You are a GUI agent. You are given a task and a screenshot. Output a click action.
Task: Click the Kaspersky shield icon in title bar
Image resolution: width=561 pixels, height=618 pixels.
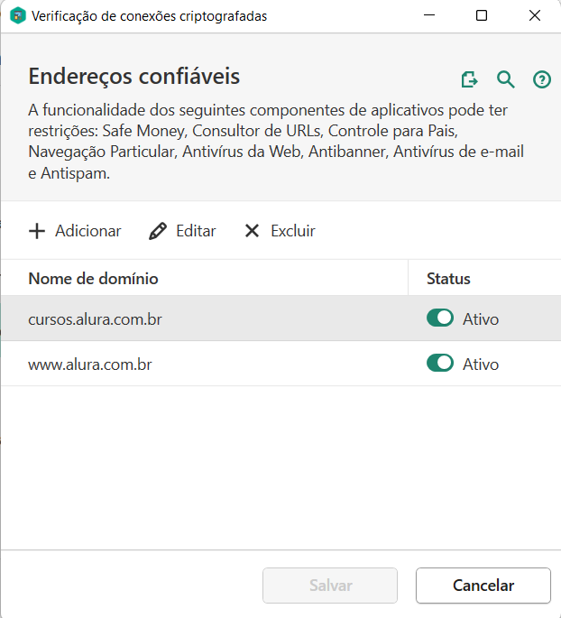(17, 15)
